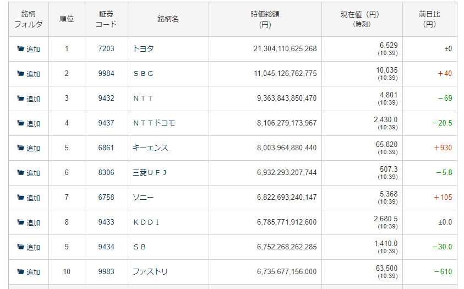
Task: Click securities code 9984
Action: coord(106,74)
